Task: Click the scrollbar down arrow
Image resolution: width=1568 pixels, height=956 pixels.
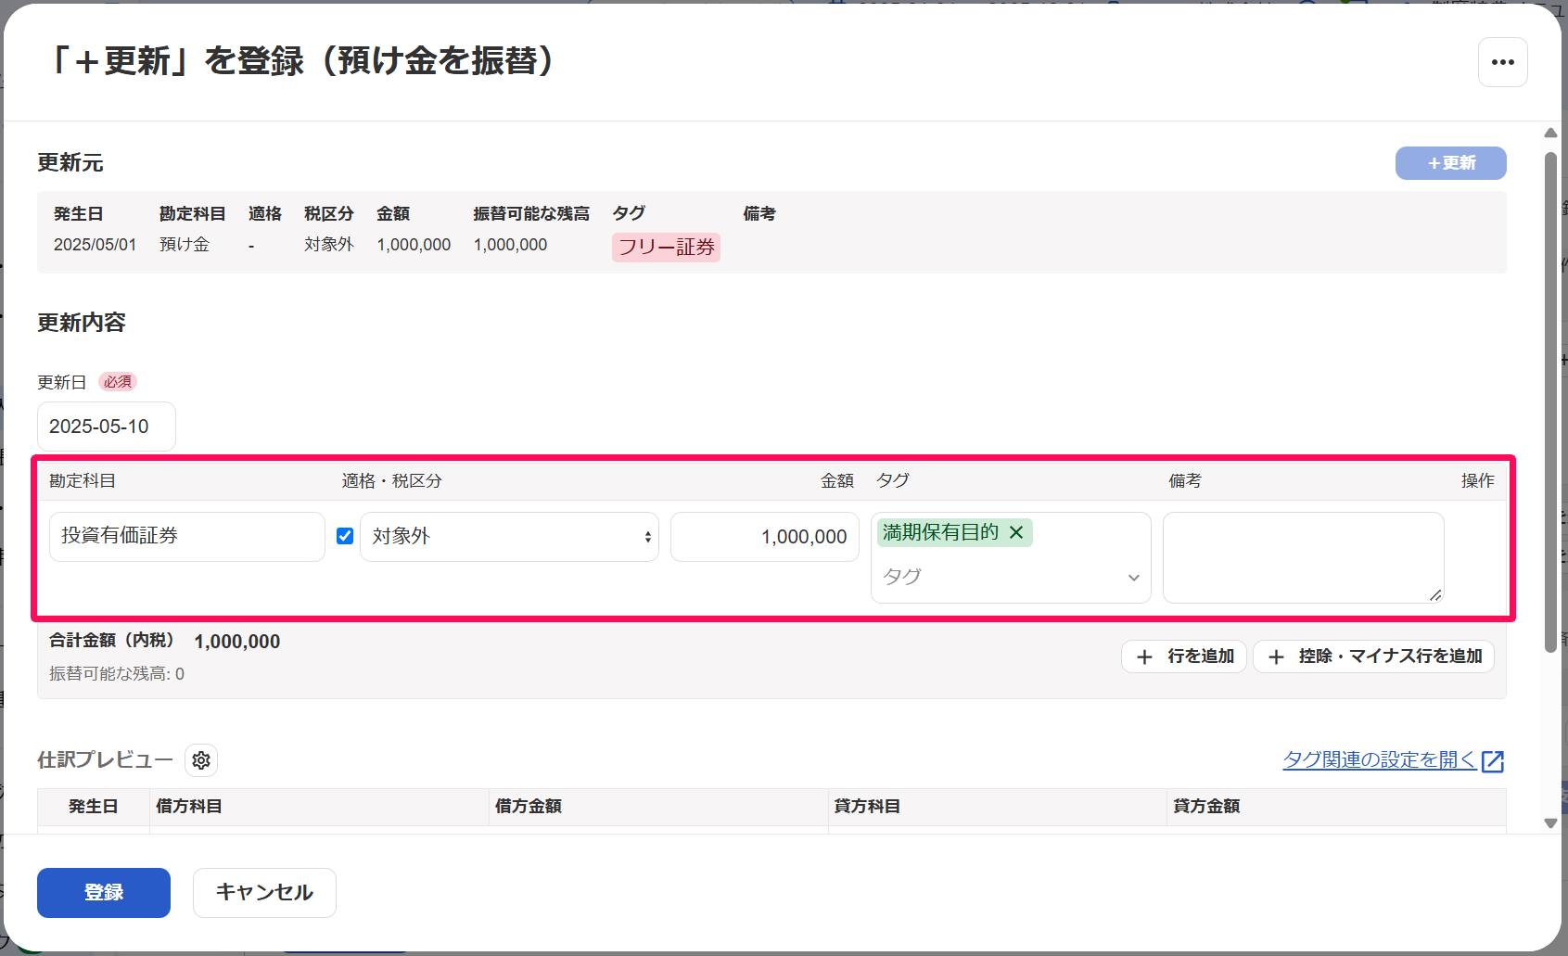Action: (x=1550, y=822)
